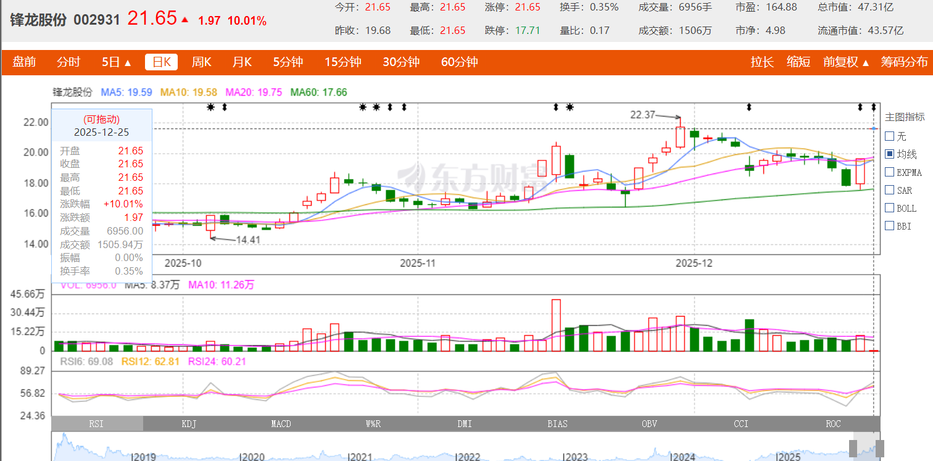The image size is (933, 461).
Task: Click the lone event marker above mid-December candles
Action: [749, 107]
